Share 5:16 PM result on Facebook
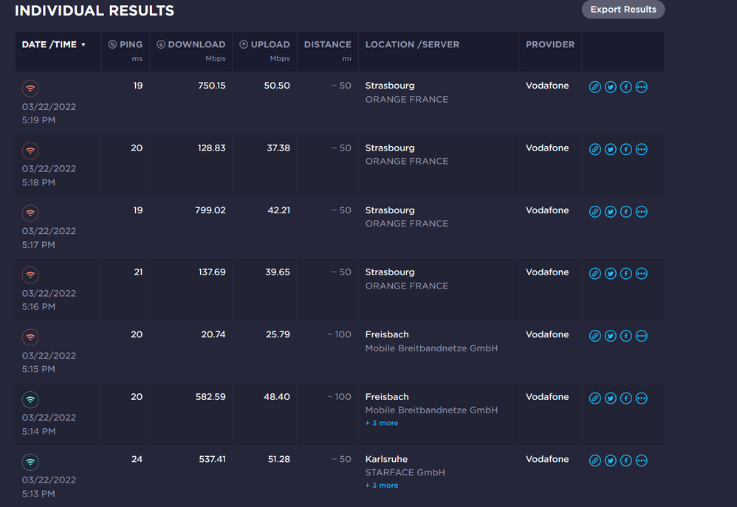Screen dimensions: 737x507 [626, 274]
